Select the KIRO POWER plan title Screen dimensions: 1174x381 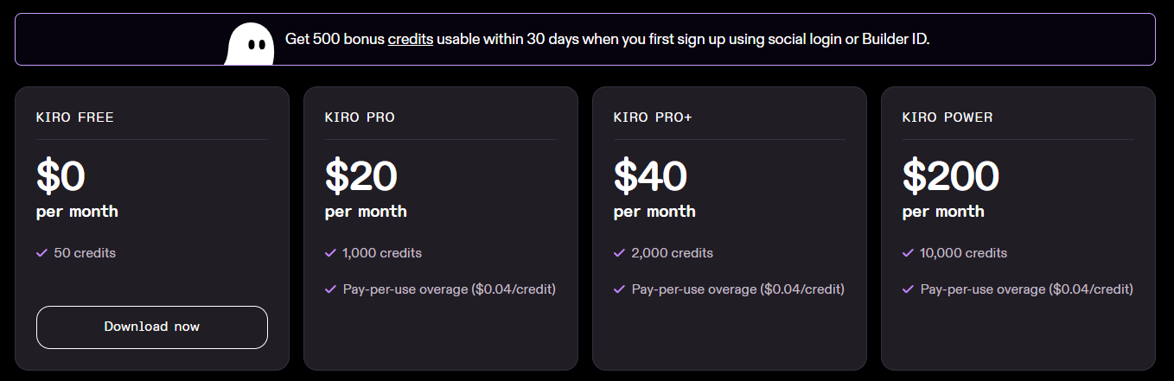click(947, 117)
